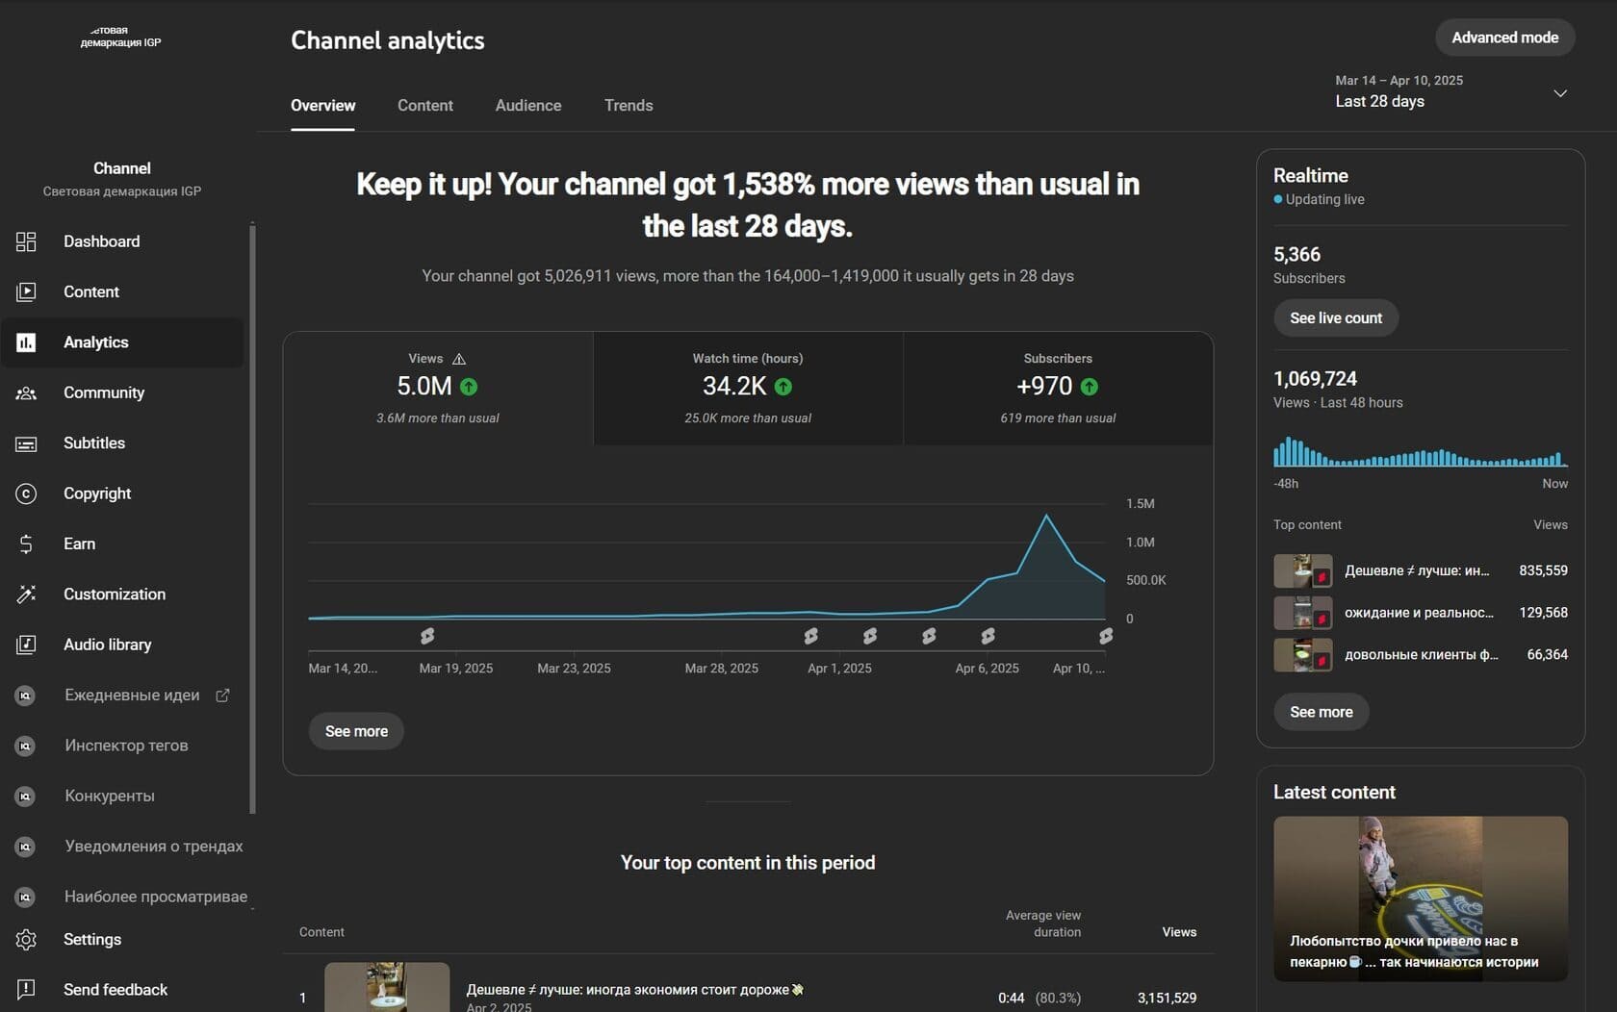Select the Watch time (hours) metric card

click(748, 389)
